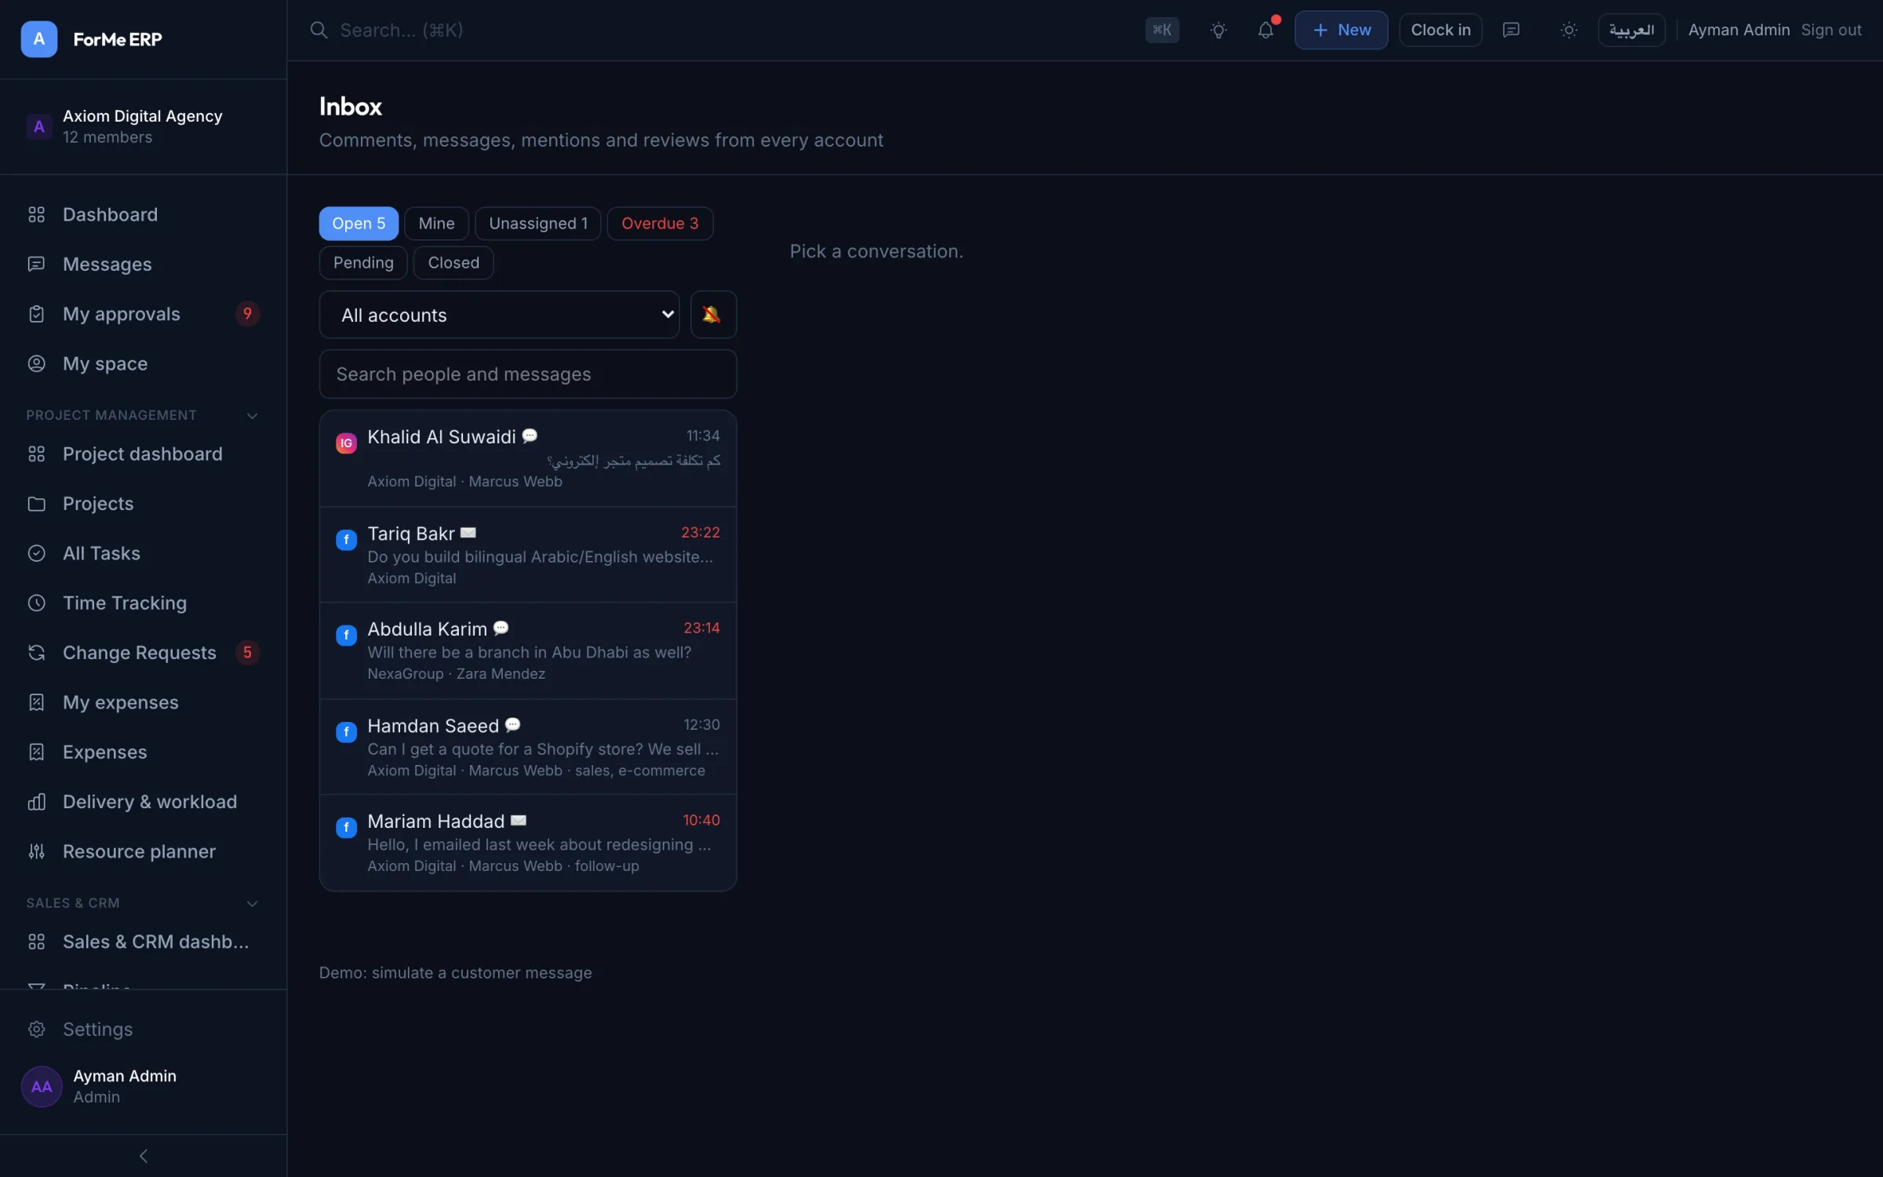Collapse the Project Management section
The image size is (1883, 1177).
coord(252,415)
